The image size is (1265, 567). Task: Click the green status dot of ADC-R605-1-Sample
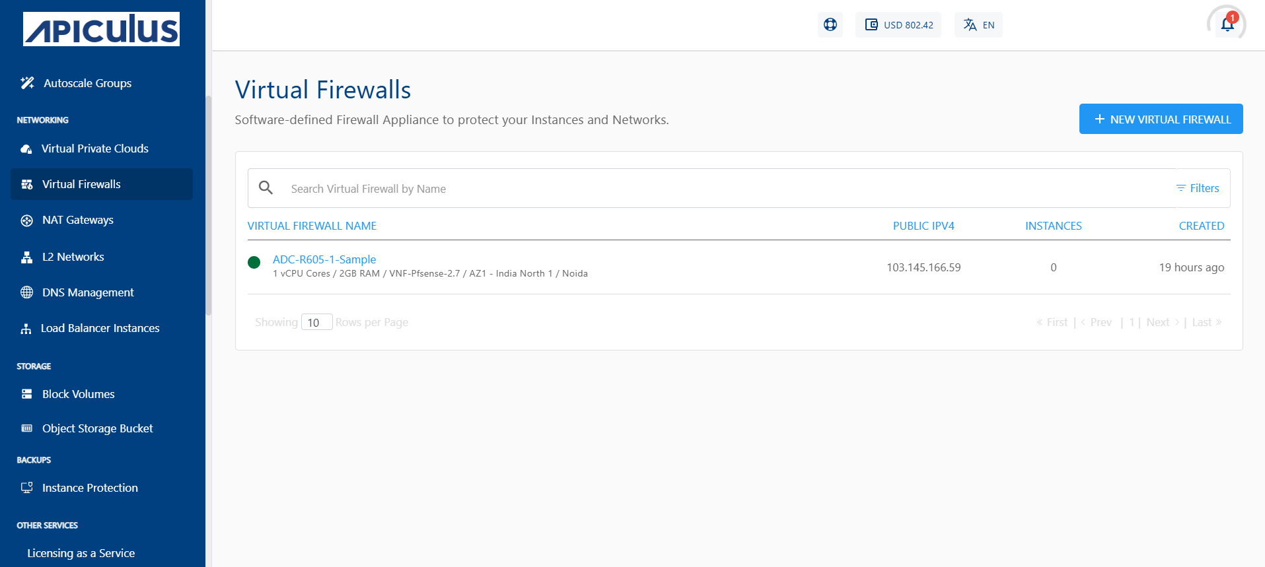tap(254, 262)
